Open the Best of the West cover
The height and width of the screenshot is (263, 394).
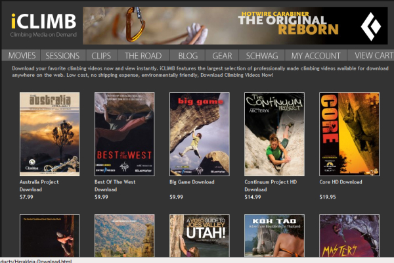(124, 134)
